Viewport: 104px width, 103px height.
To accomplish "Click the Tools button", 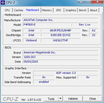I will (51, 99).
